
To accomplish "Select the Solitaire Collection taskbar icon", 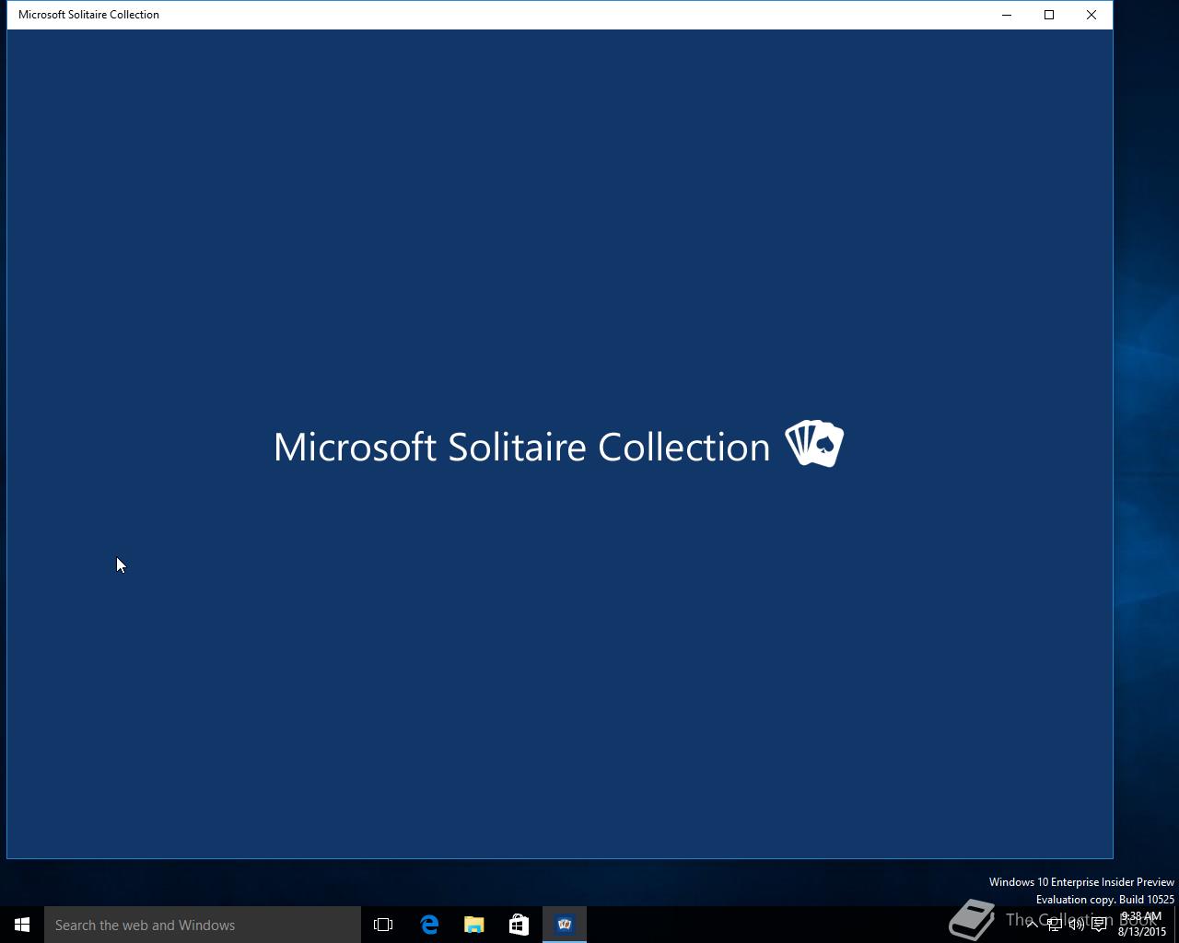I will click(x=565, y=925).
